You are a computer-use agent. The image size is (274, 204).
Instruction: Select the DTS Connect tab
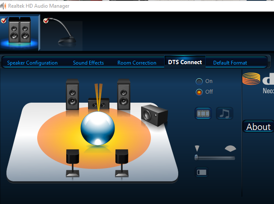click(x=185, y=62)
